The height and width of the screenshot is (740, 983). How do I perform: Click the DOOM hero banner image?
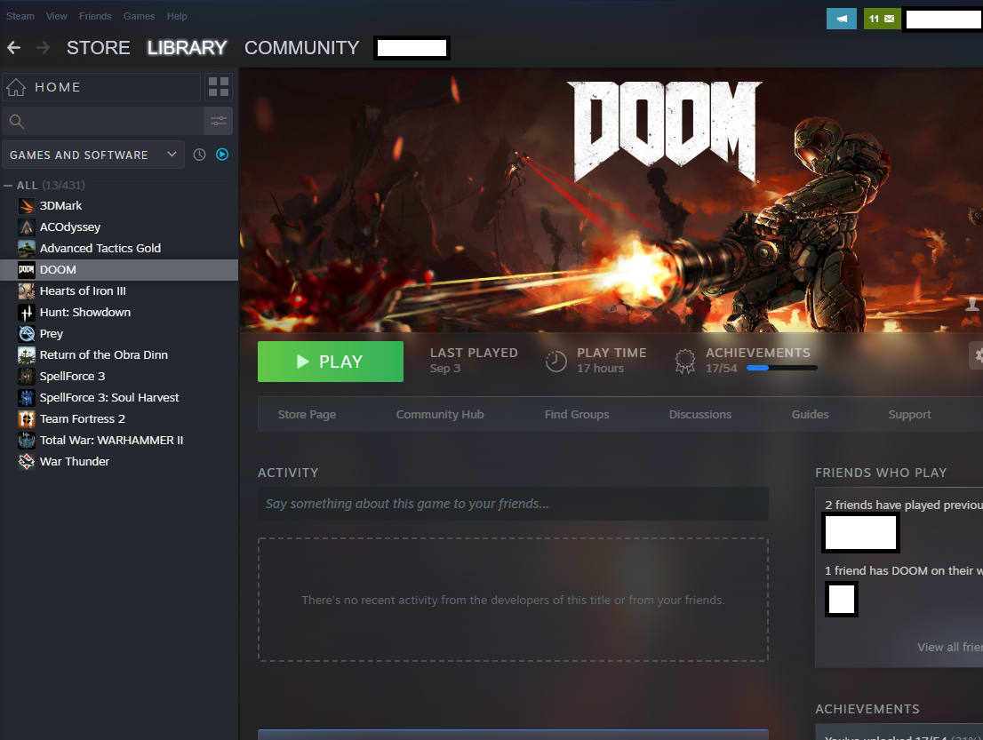[611, 200]
